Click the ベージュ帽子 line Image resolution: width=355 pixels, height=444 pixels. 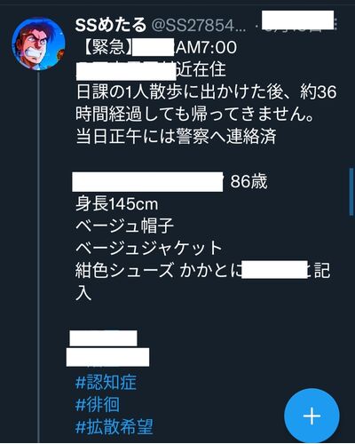(x=124, y=226)
